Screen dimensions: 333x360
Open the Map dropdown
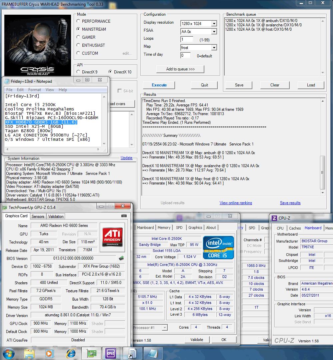click(x=214, y=47)
